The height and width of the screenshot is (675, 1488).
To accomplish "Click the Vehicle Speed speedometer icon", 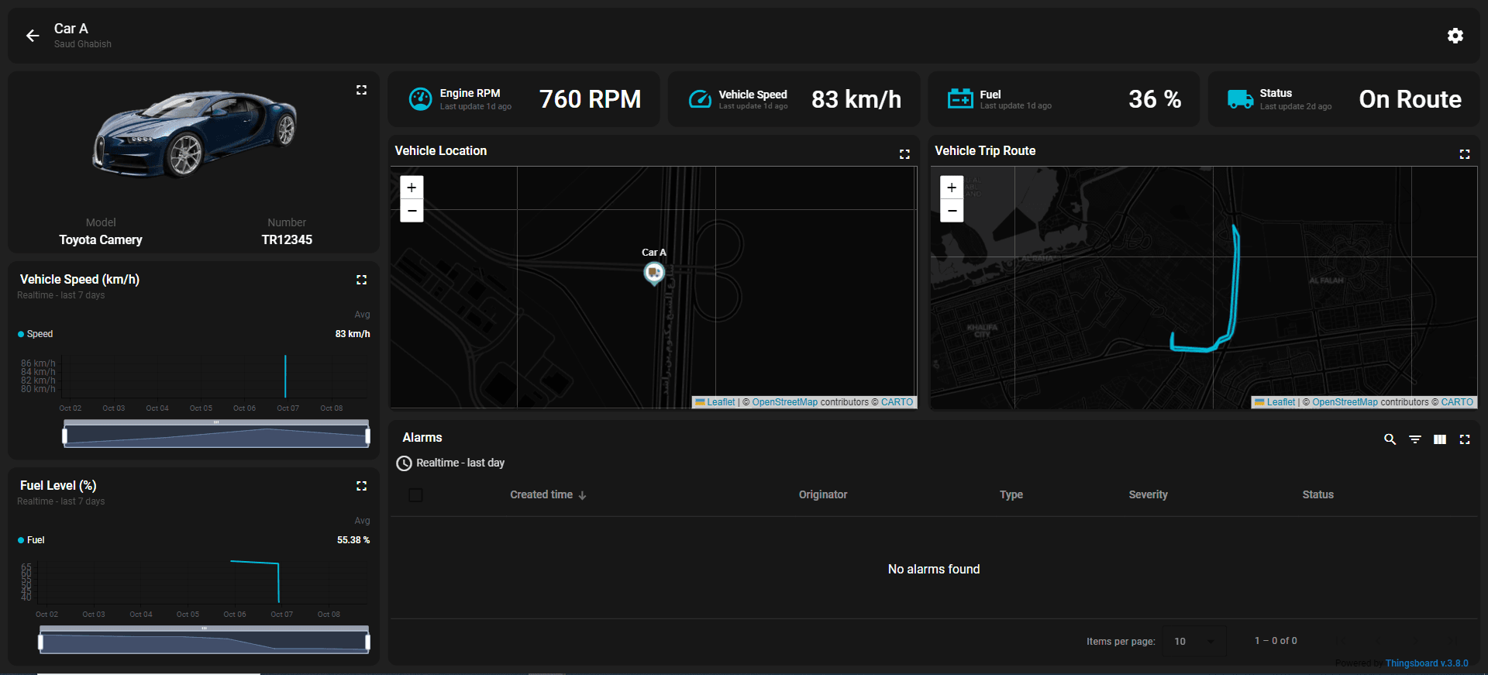I will tap(700, 99).
